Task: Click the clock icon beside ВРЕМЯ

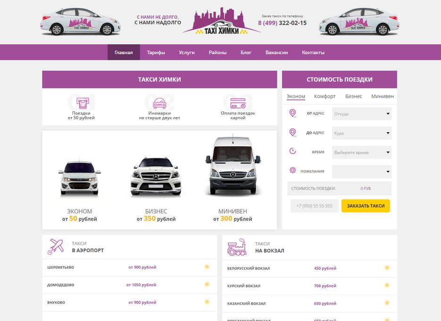Action: (293, 151)
